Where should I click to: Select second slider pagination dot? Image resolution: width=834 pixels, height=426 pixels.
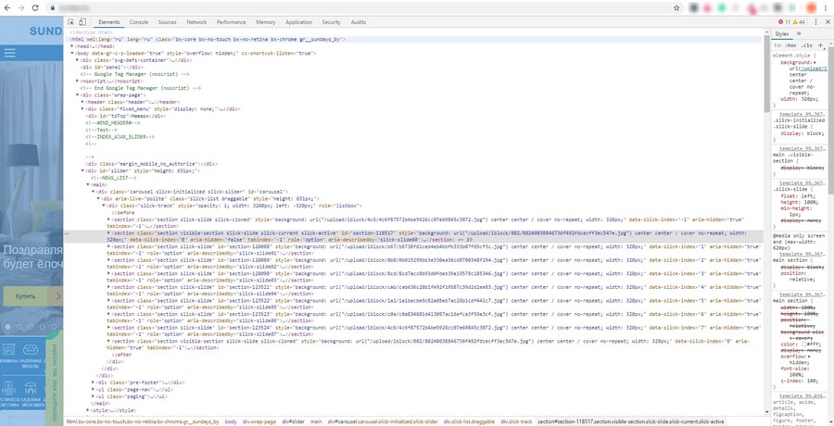pos(19,327)
